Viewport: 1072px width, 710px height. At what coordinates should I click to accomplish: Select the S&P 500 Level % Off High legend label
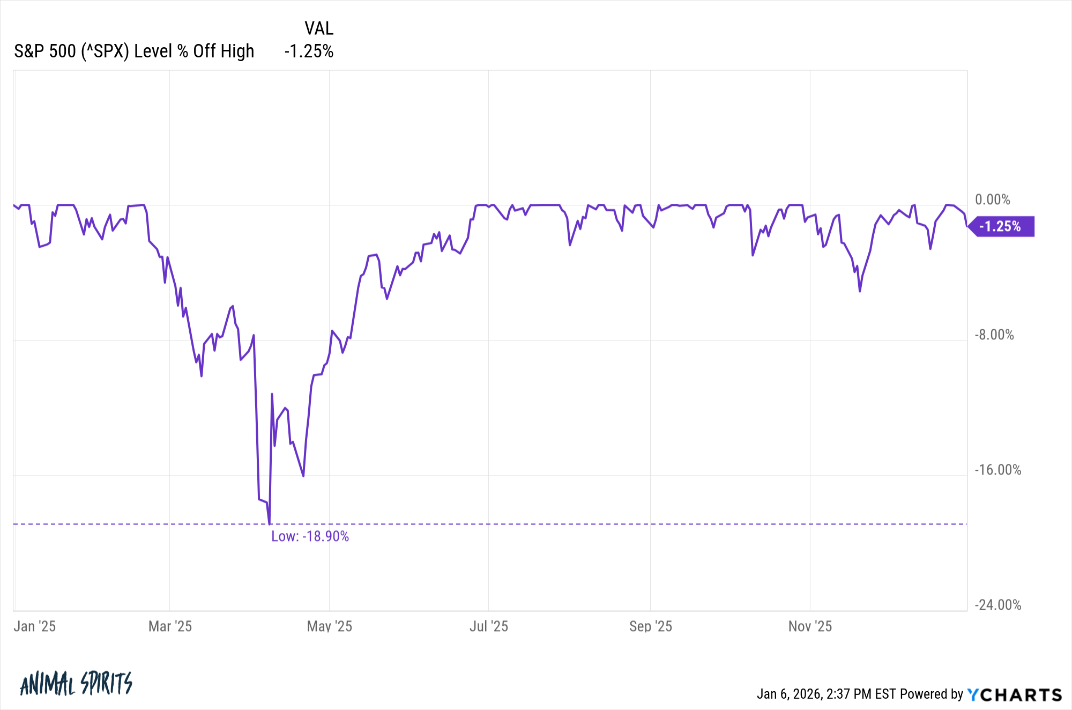pos(134,51)
